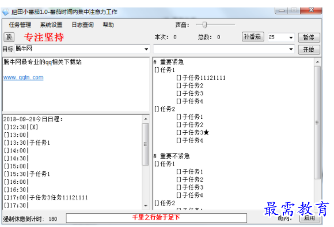
Task: Select 子任务1 under 重要不紧急 任务1
Action: (190, 171)
